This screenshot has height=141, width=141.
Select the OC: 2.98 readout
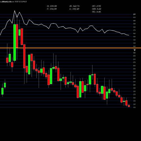click(x=96, y=6)
